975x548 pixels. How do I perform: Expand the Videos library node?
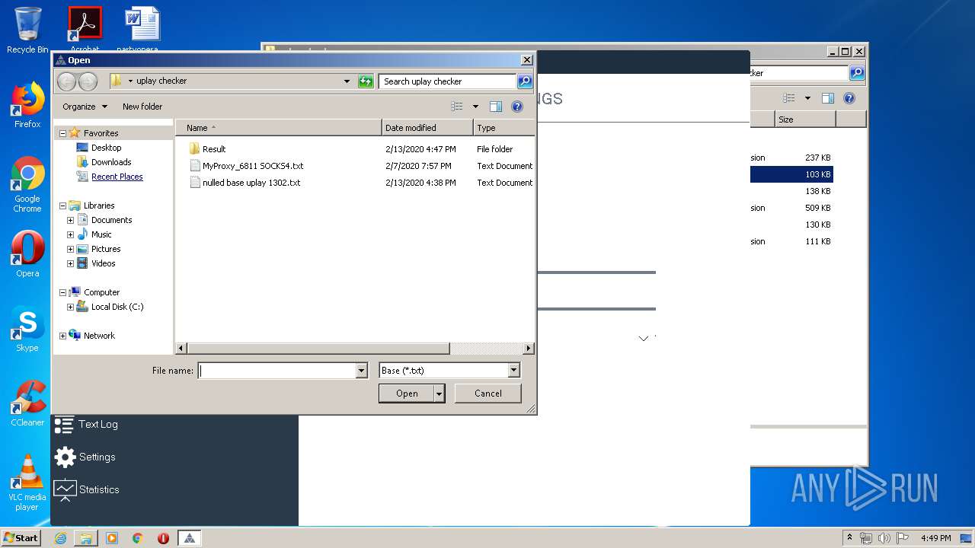click(x=70, y=263)
